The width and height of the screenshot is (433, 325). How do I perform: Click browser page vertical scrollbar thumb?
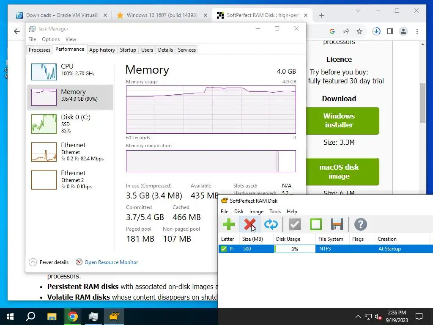[422, 103]
